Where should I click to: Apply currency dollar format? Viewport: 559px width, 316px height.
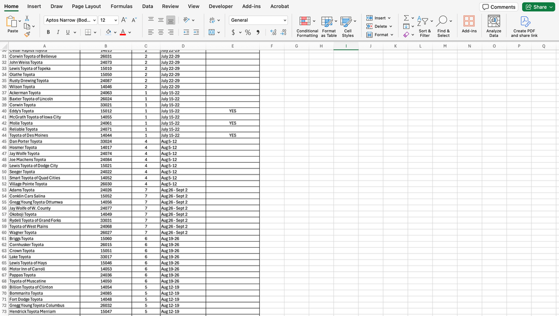coord(233,32)
